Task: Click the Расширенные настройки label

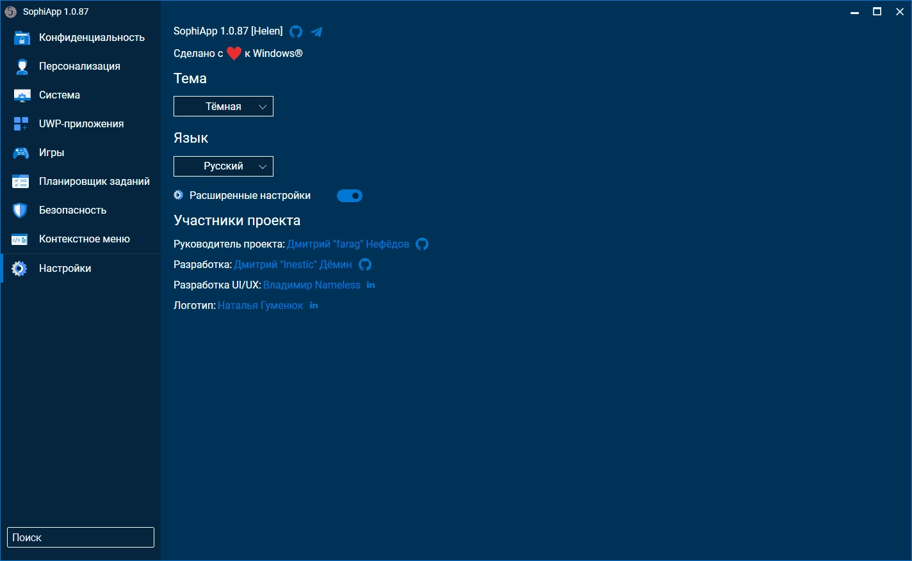Action: tap(250, 195)
